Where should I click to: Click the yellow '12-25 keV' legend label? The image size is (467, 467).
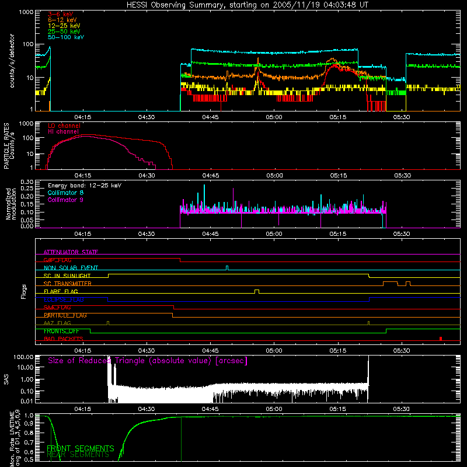(64, 26)
